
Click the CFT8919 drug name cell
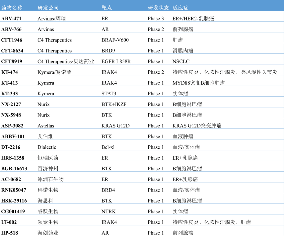(x=12, y=61)
